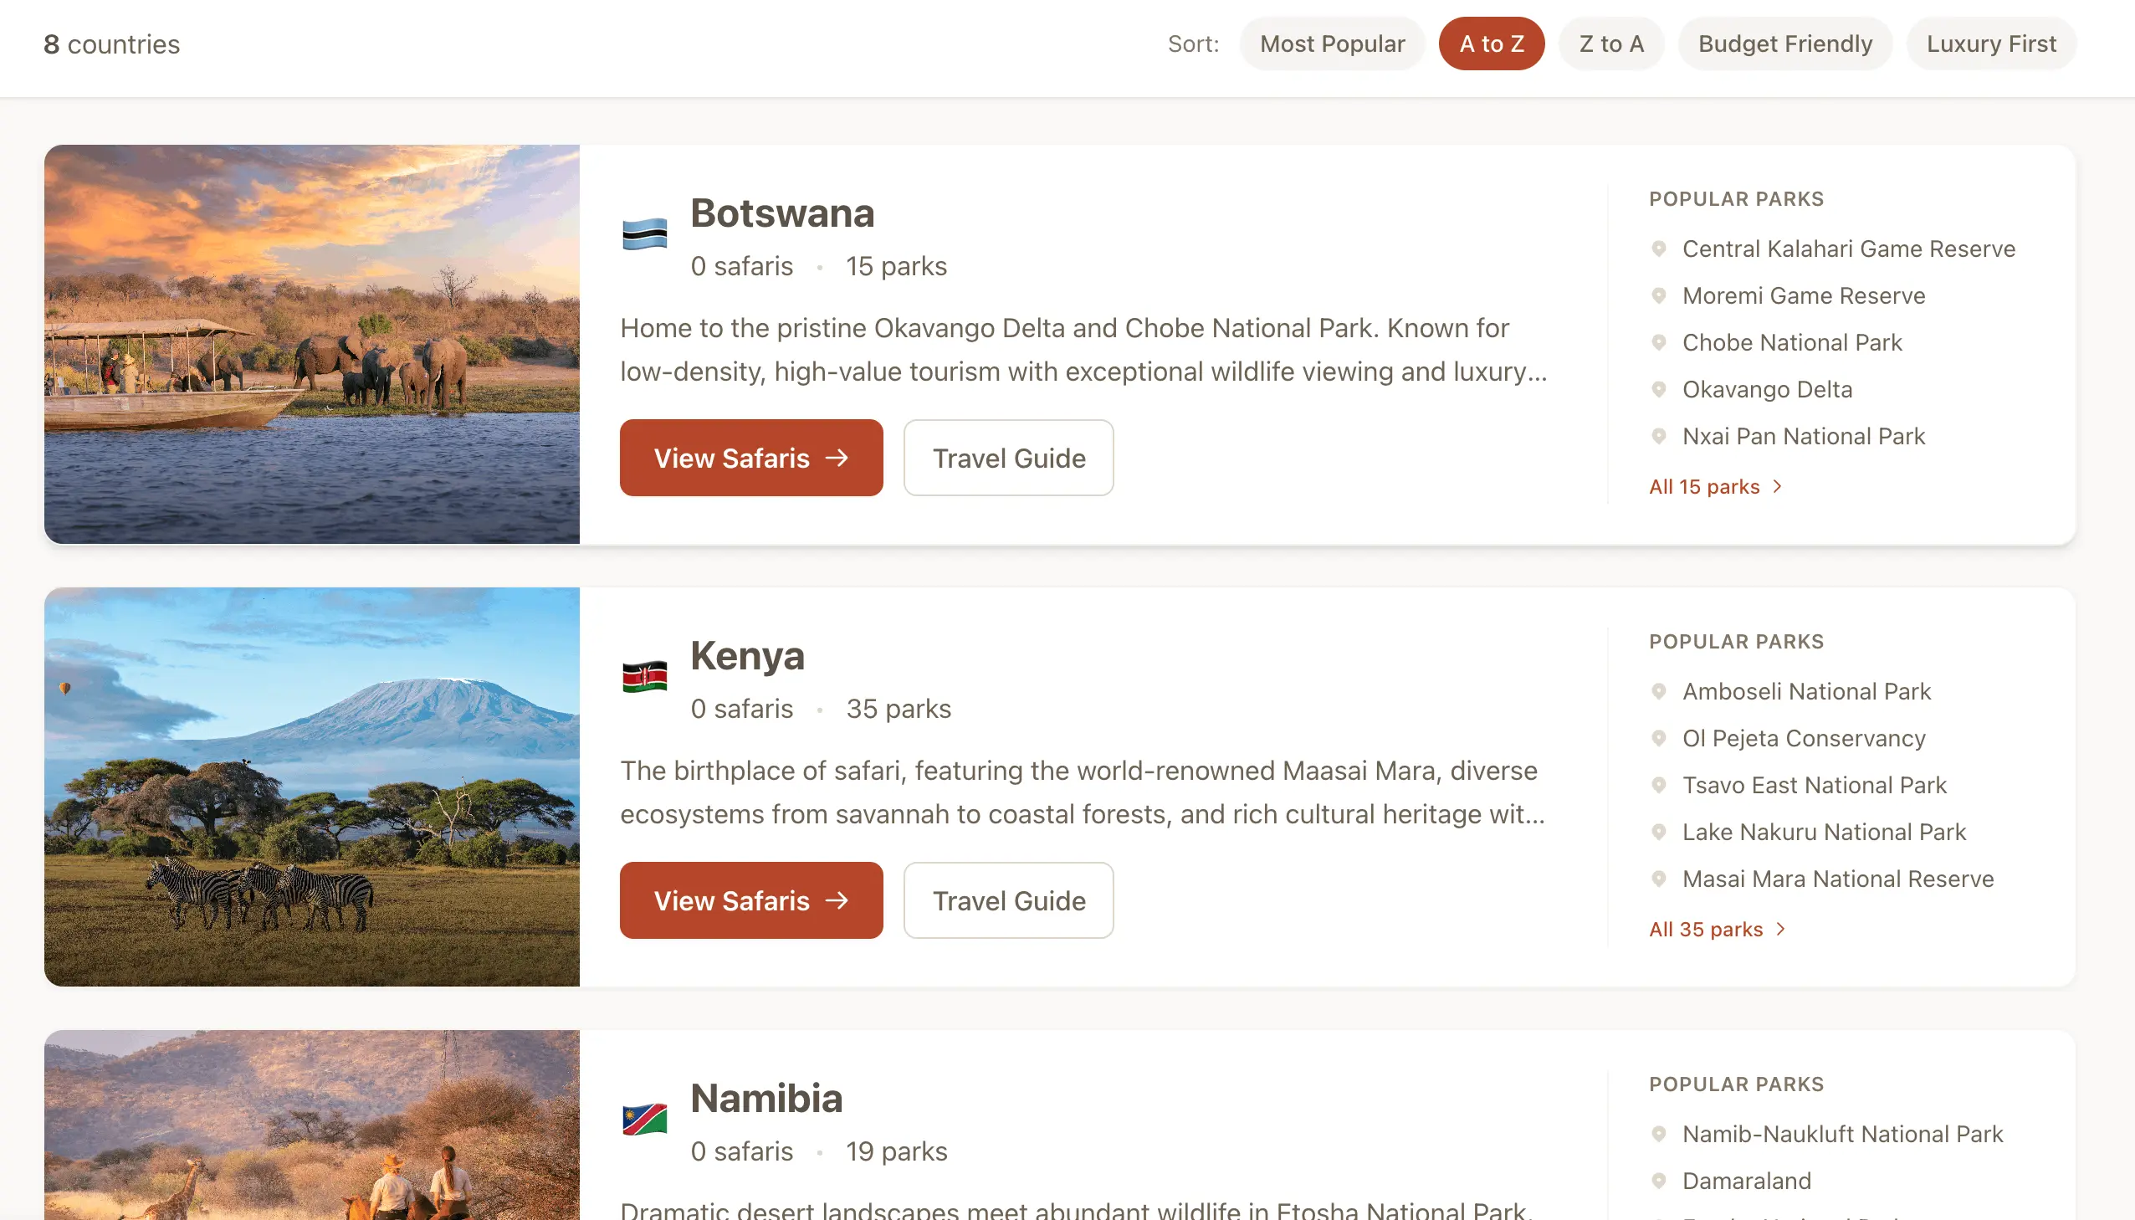Image resolution: width=2135 pixels, height=1220 pixels.
Task: Open the Travel Guide for Botswana
Action: point(1007,458)
